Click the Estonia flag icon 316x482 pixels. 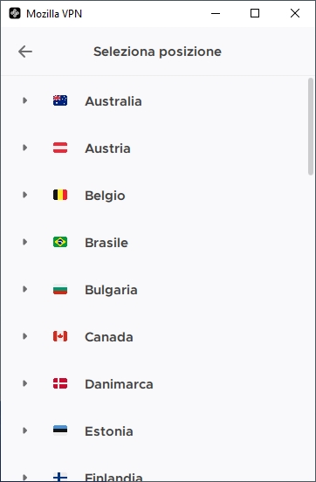60,430
